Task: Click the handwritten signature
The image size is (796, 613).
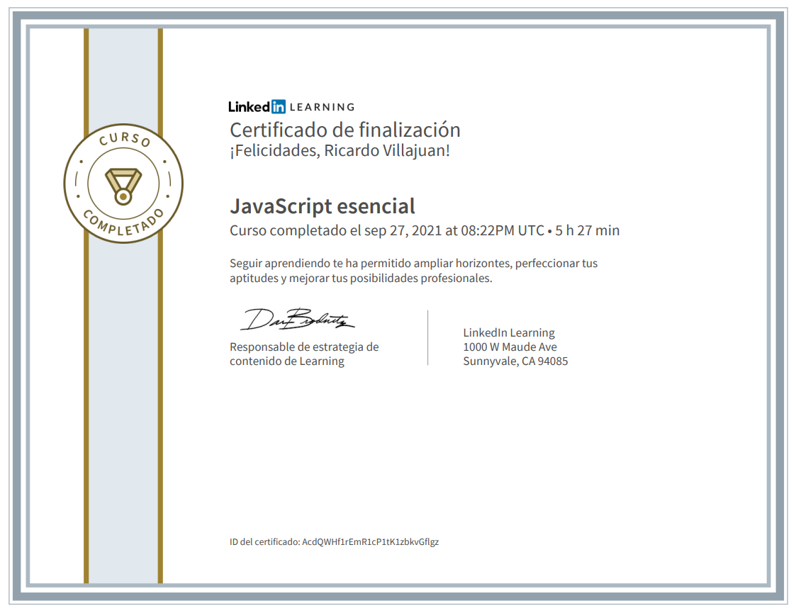Action: pos(297,320)
